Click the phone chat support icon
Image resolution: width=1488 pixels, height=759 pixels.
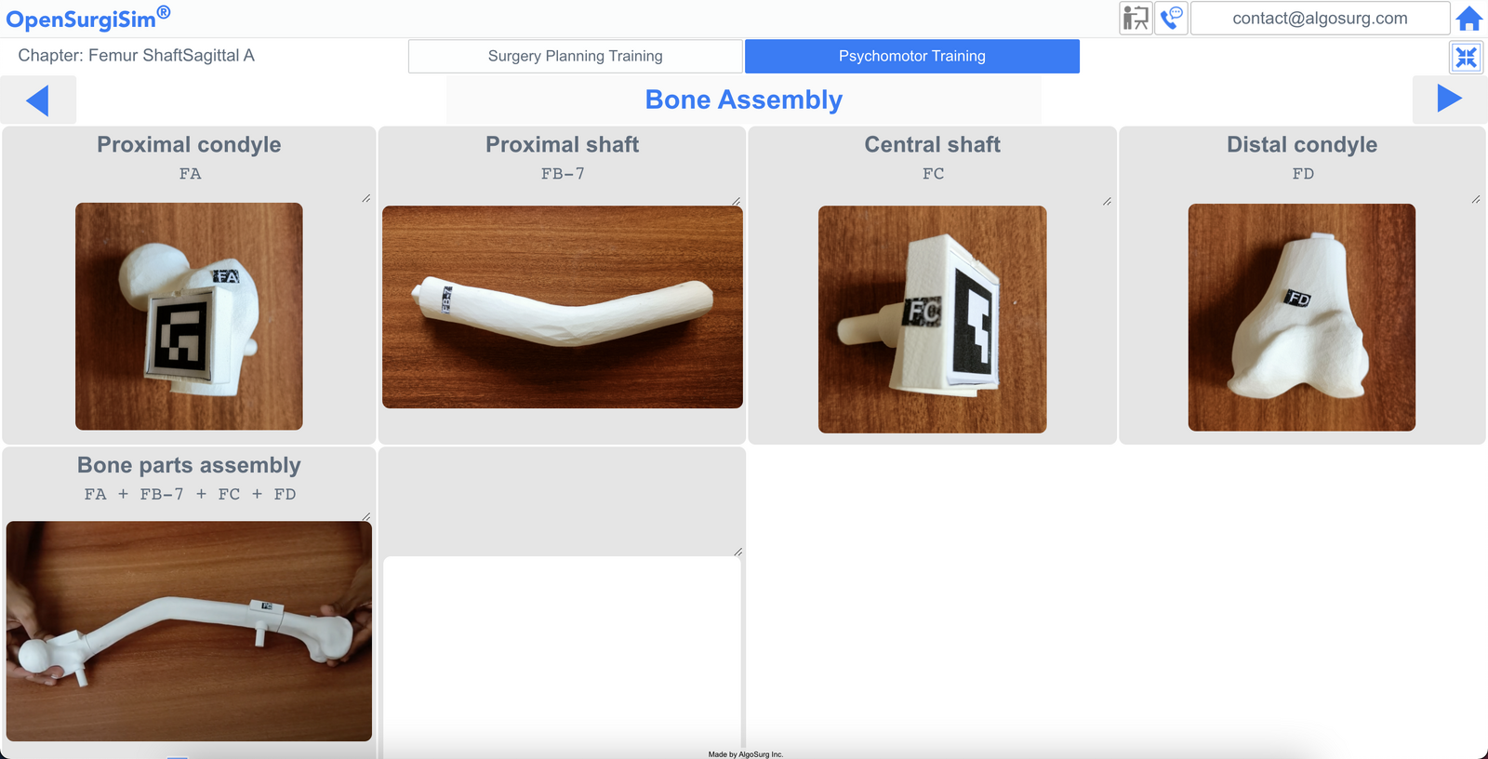pos(1171,18)
